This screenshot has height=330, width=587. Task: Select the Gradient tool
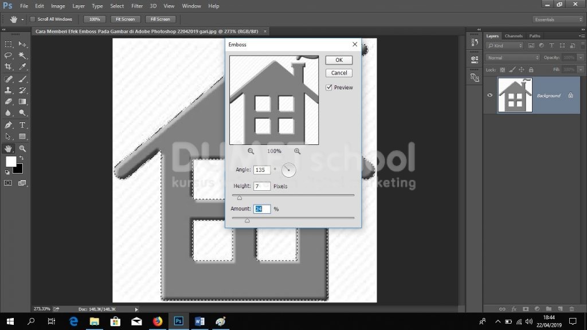point(22,101)
